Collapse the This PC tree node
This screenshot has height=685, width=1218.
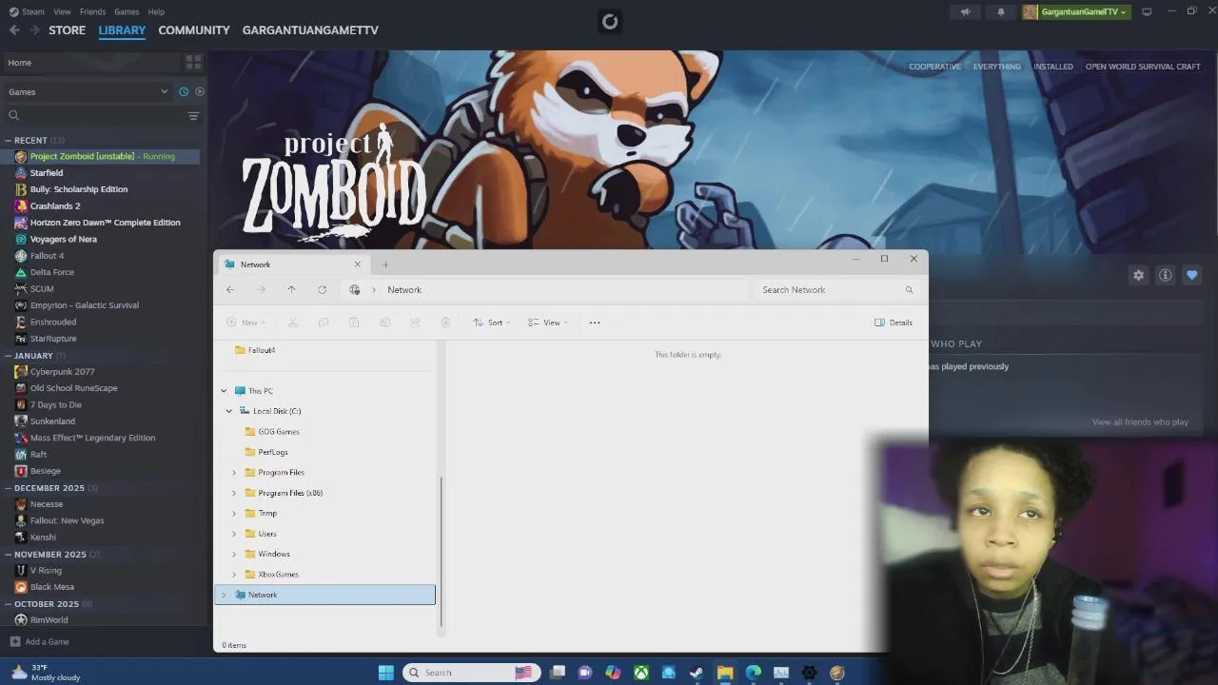coord(225,391)
